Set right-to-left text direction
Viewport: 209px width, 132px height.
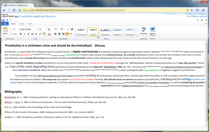click(71, 34)
